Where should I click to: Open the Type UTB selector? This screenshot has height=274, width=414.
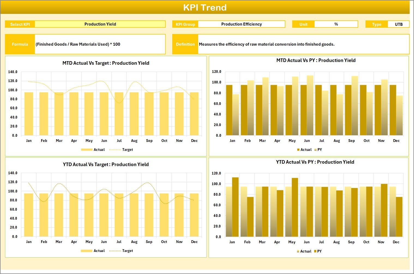(398, 24)
